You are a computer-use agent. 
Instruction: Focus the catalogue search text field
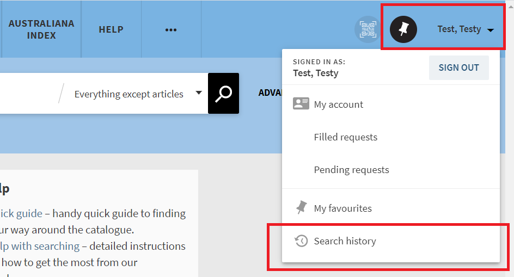pyautogui.click(x=27, y=94)
